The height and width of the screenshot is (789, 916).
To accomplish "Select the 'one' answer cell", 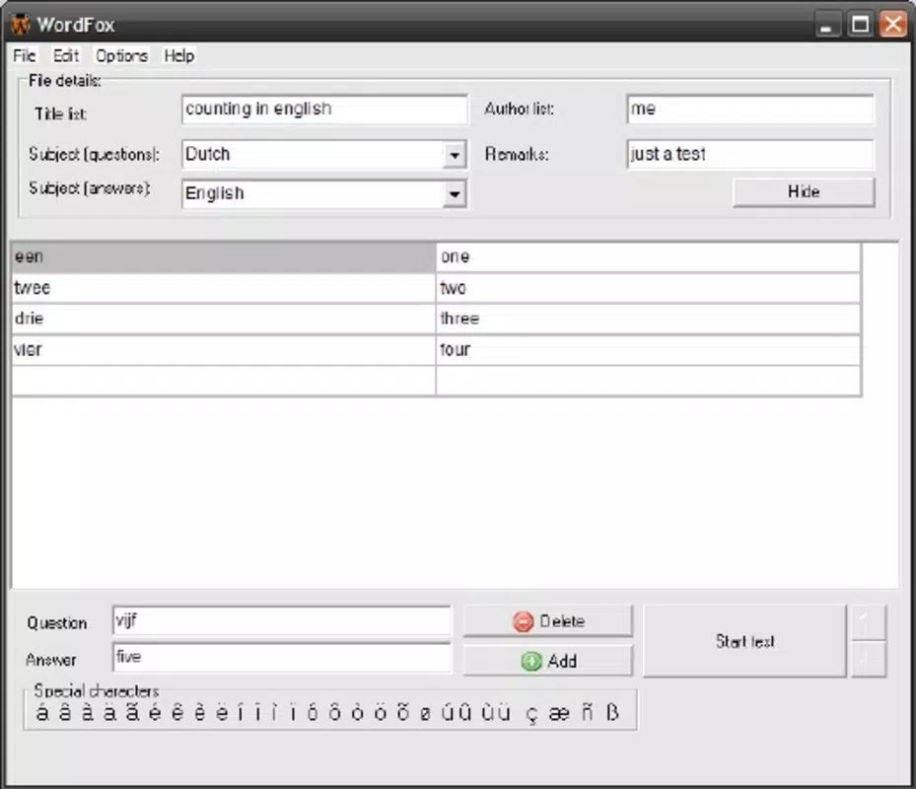I will [x=649, y=257].
